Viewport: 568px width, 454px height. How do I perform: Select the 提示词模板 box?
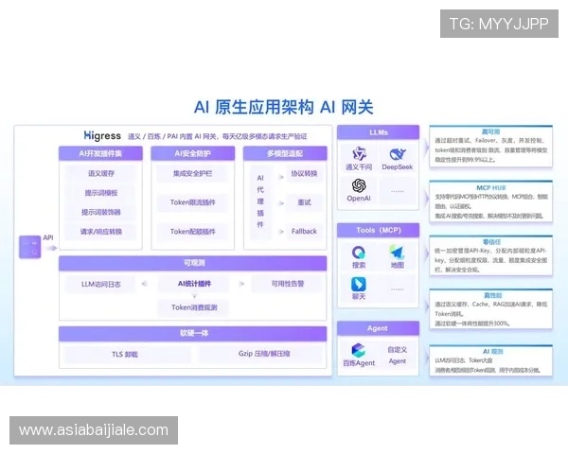coord(100,193)
